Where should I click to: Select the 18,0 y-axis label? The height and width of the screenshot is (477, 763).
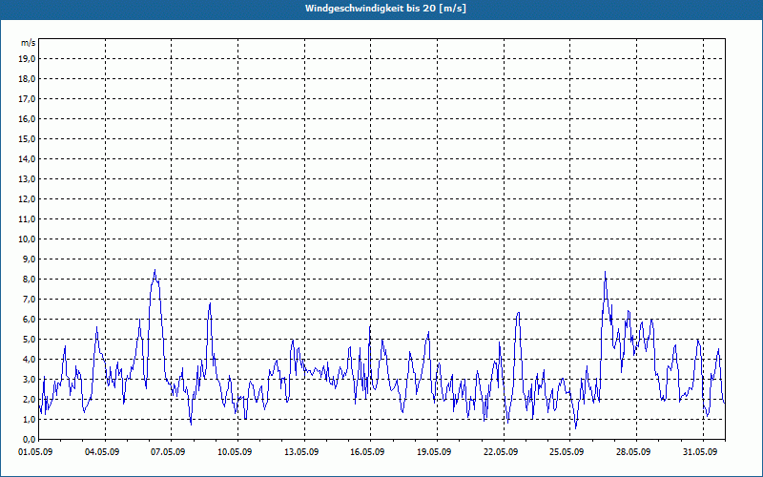[27, 79]
